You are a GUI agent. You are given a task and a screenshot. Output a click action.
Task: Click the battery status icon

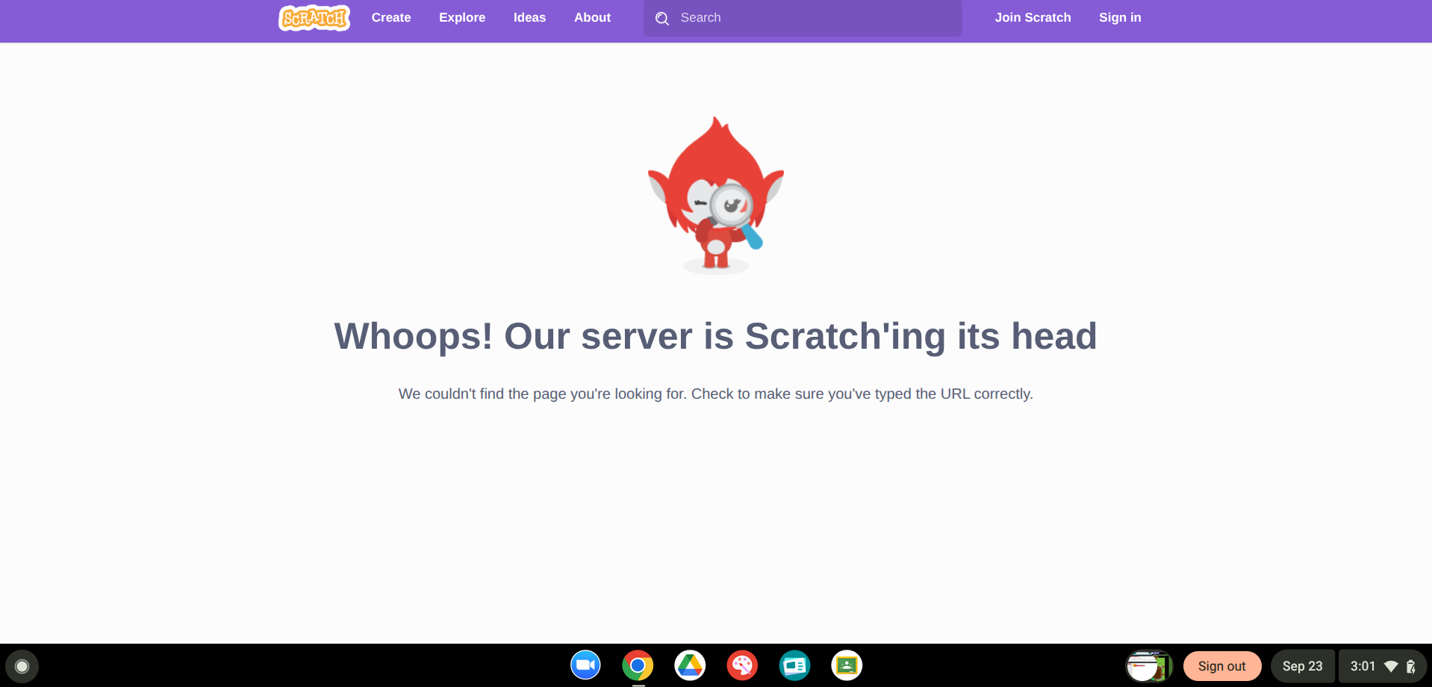[1410, 666]
